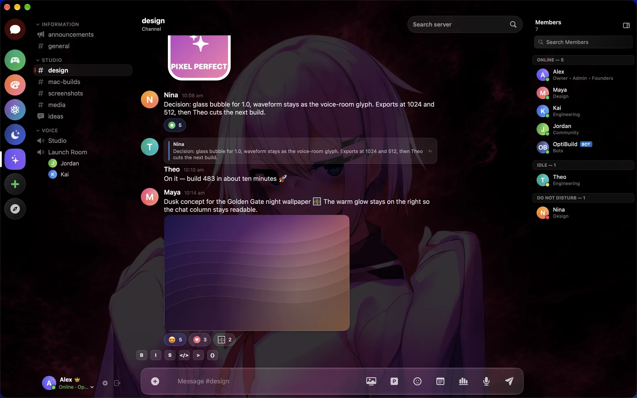This screenshot has height=398, width=637.
Task: Create a poll with the bar chart icon
Action: (x=463, y=381)
